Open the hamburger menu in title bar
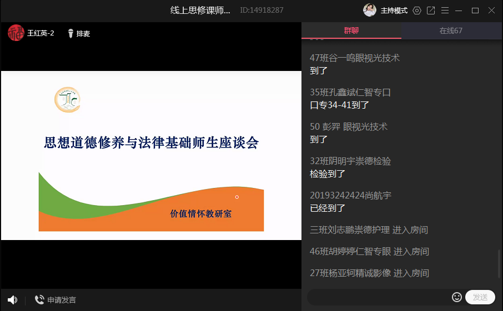 coord(445,11)
